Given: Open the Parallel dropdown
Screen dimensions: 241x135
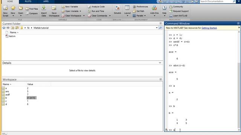Looking at the screenshot, I should point(139,16).
